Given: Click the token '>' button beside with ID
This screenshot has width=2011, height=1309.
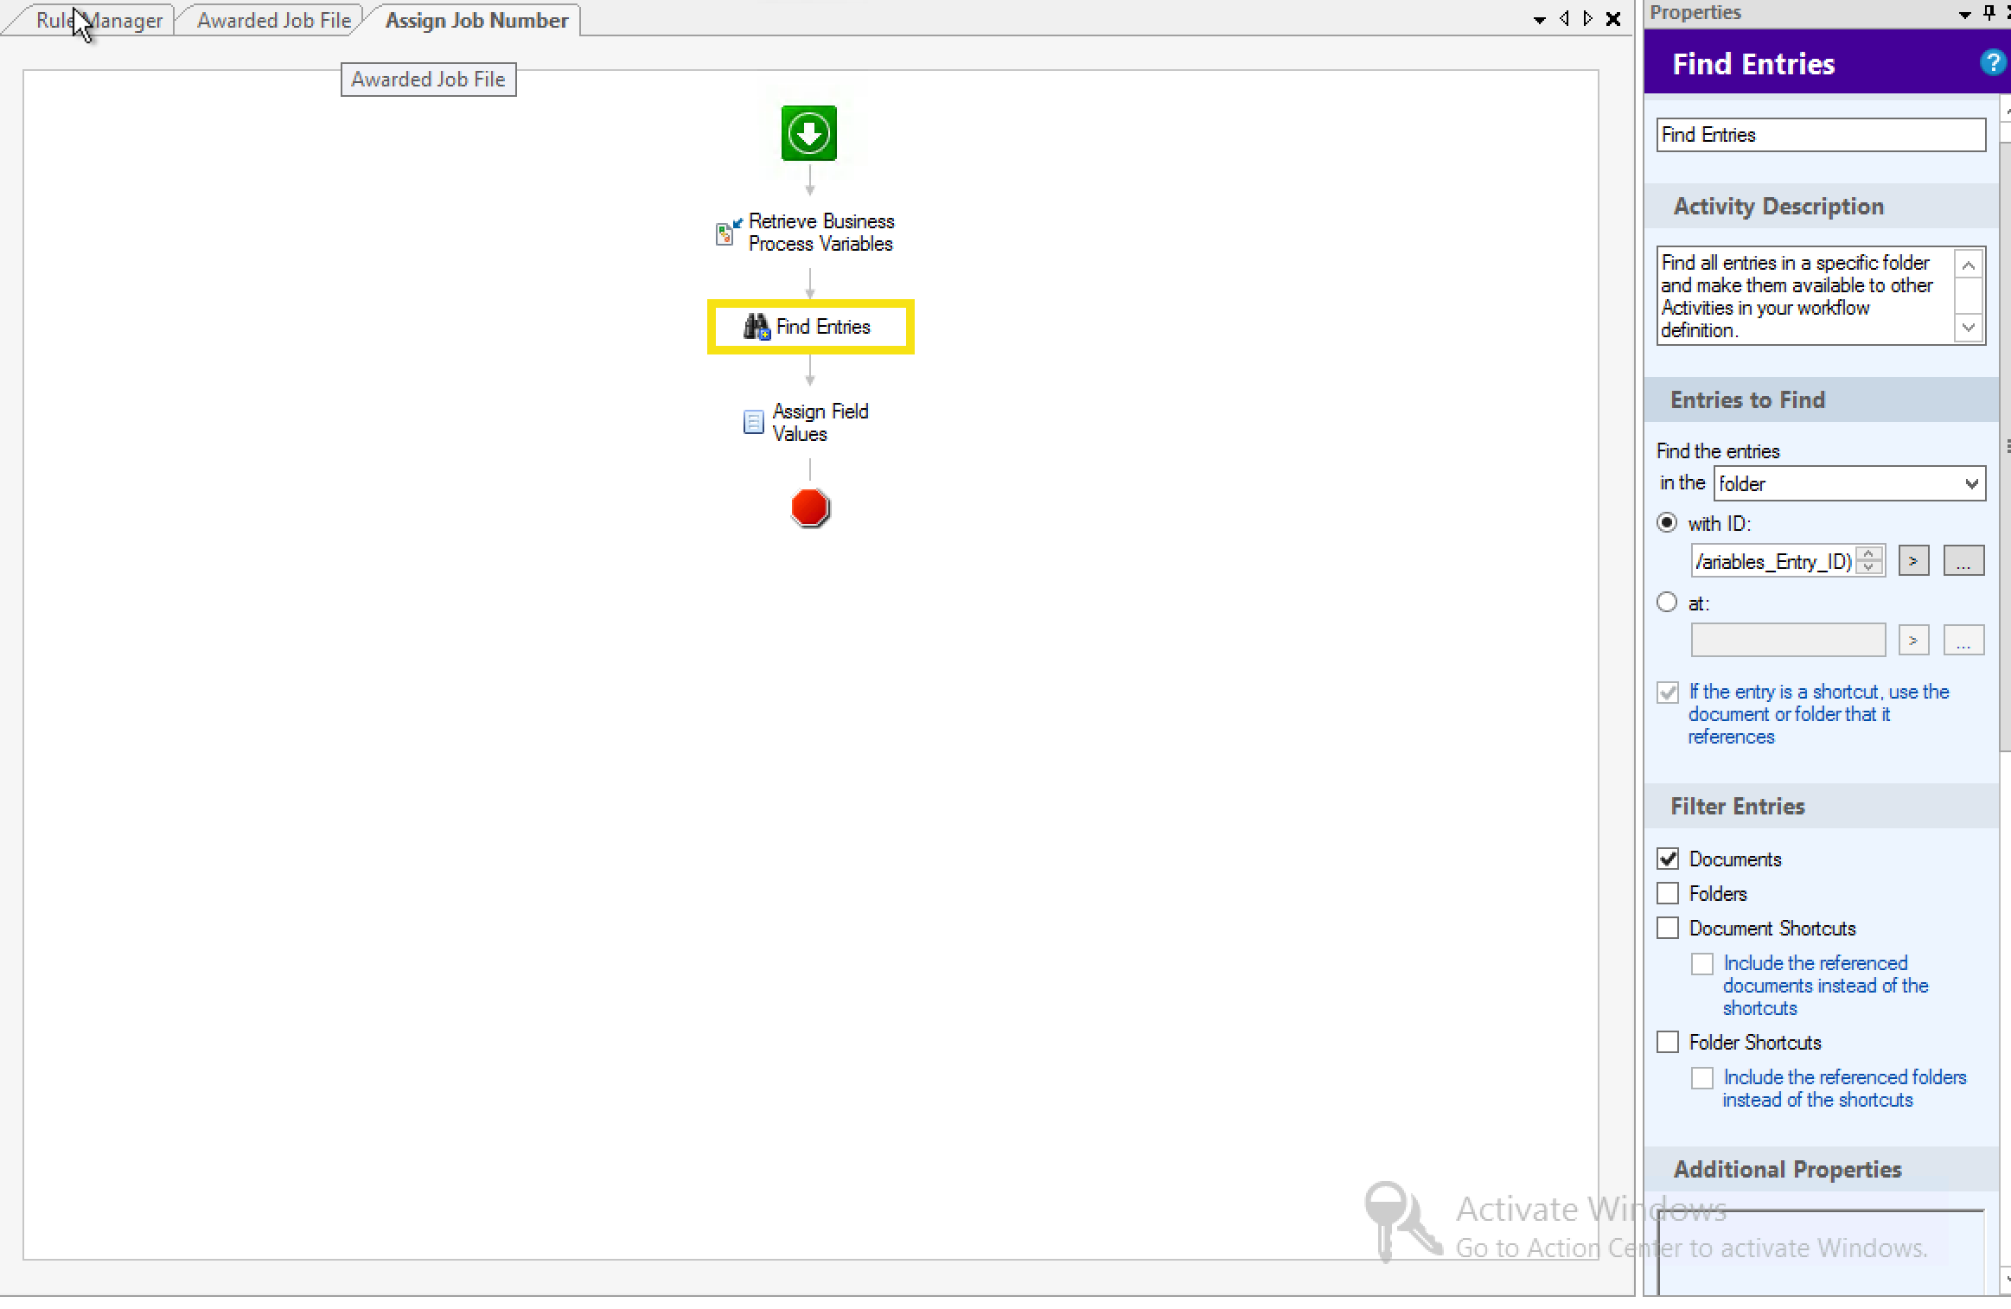Looking at the screenshot, I should click(x=1913, y=561).
